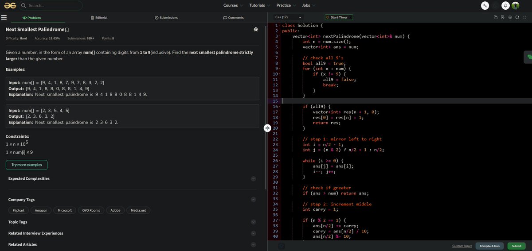Report a bug with the bug icon

click(x=256, y=29)
